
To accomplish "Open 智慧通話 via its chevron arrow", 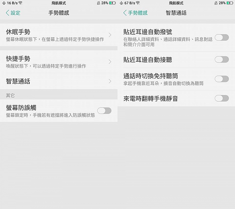I will coord(110,81).
